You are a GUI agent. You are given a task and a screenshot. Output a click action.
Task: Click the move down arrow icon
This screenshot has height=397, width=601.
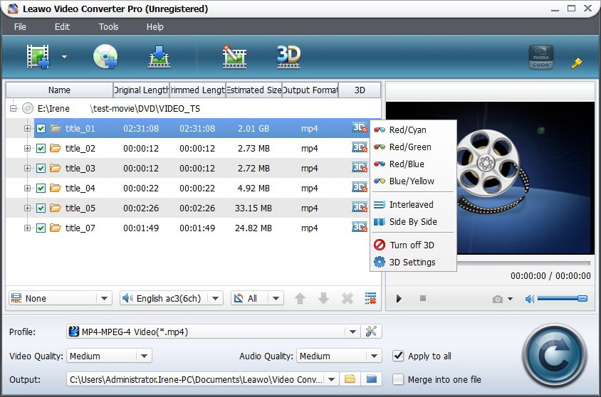pyautogui.click(x=323, y=298)
